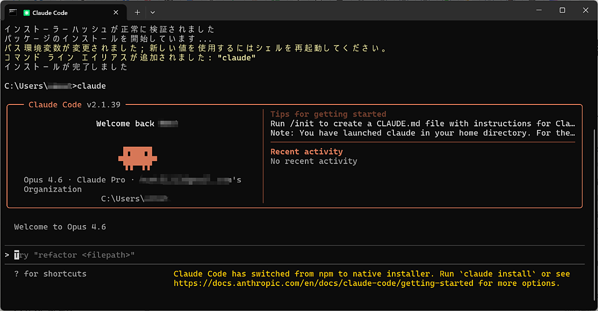Expand the new tab profile dropdown chevron
The width and height of the screenshot is (598, 311).
(x=153, y=13)
